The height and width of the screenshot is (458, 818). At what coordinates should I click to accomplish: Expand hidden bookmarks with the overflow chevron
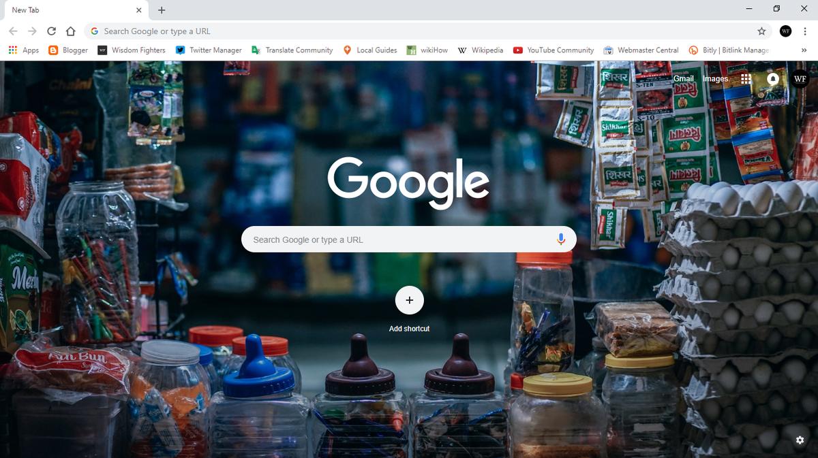(x=803, y=50)
